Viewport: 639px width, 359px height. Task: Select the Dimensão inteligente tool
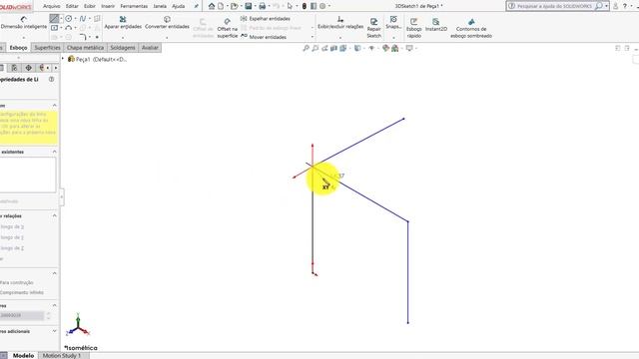(23, 23)
